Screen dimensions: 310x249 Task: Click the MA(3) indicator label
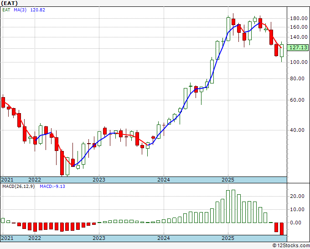[20, 10]
